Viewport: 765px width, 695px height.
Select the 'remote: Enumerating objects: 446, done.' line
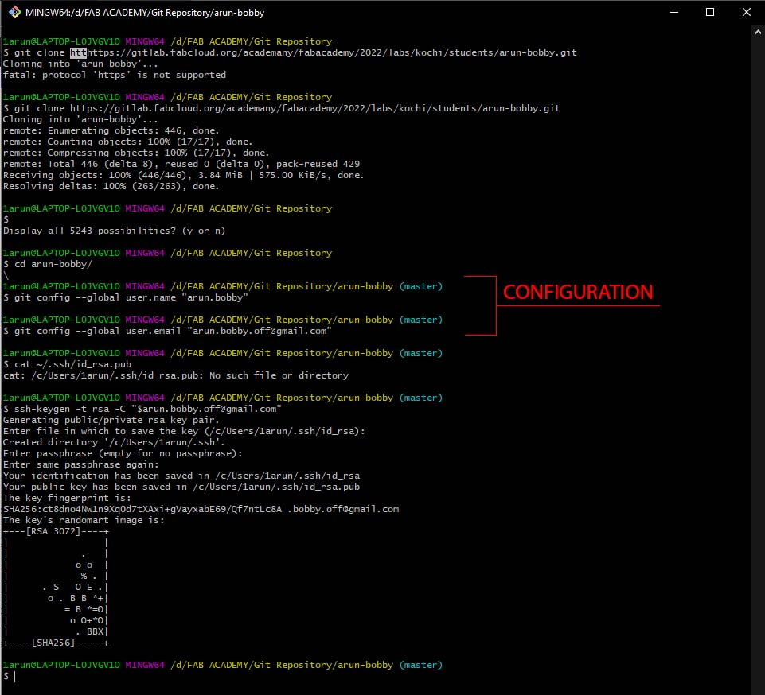point(111,130)
